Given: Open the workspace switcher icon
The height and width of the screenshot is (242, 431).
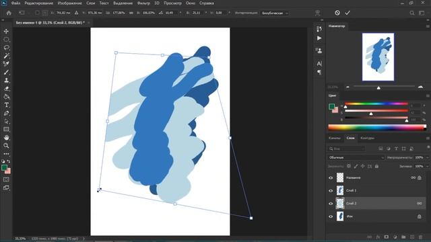Looking at the screenshot, I should 422,13.
